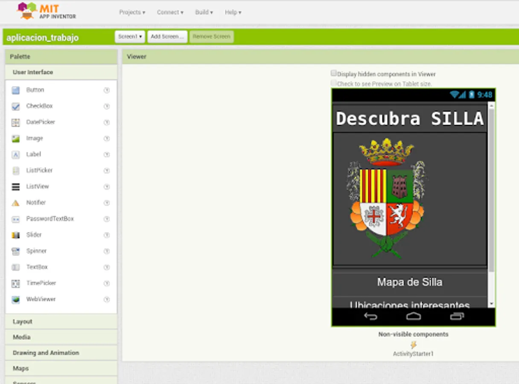Click the Add Screen button
The image size is (519, 384).
pyautogui.click(x=167, y=37)
